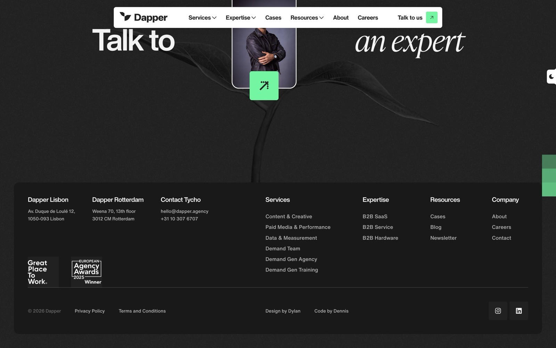
Task: Expand the Expertise navigation dropdown
Action: [240, 17]
